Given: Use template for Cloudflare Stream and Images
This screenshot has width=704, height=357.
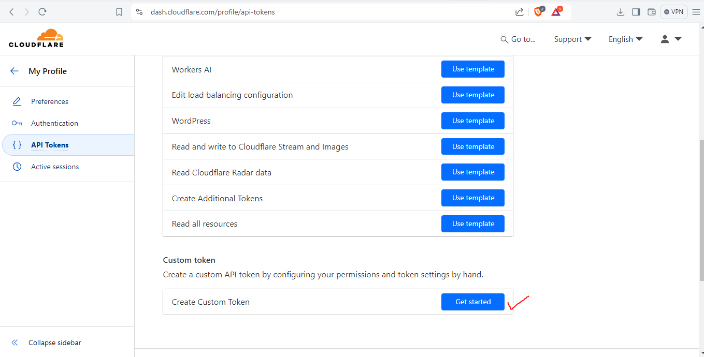Looking at the screenshot, I should 473,146.
